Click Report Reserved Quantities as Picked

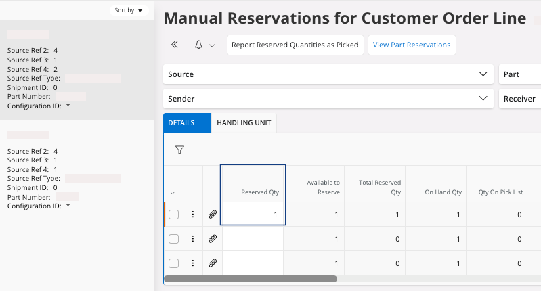tap(295, 45)
